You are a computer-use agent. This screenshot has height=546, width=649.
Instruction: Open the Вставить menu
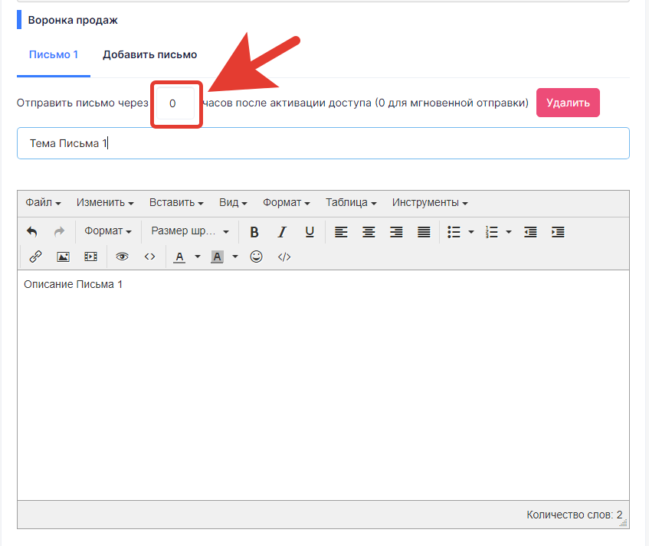tap(176, 203)
